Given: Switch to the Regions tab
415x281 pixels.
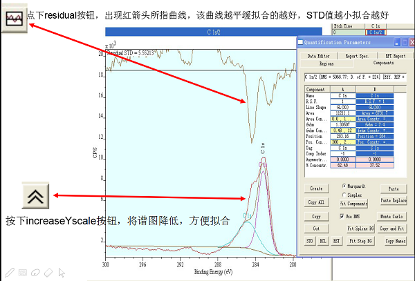Looking at the screenshot, I should [x=325, y=63].
